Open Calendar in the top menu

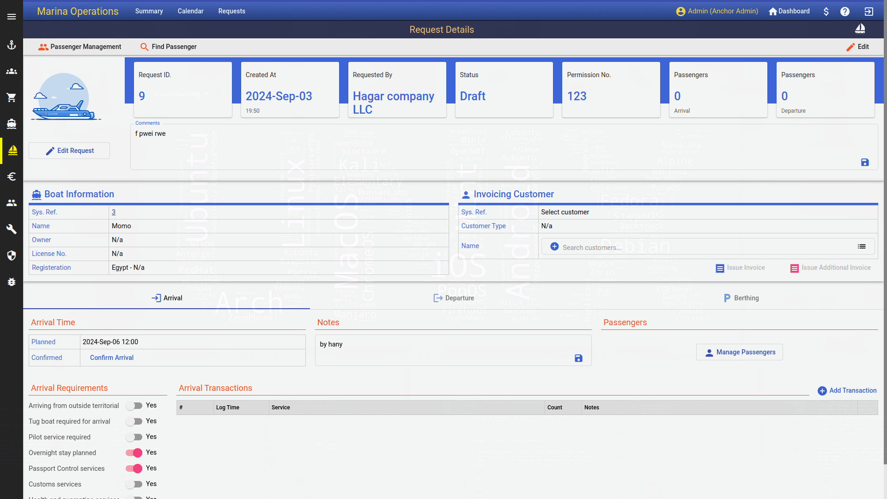(190, 11)
